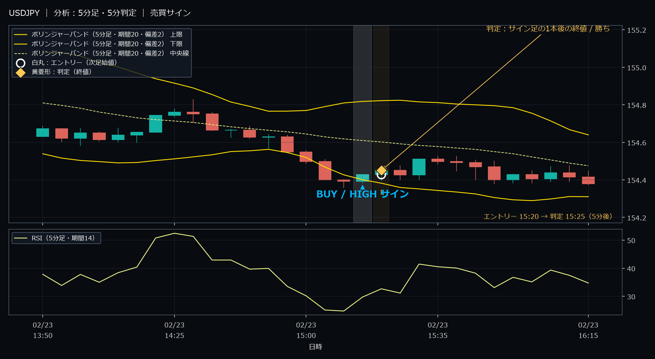Click the 154.6 price axis label
The height and width of the screenshot is (359, 655).
tap(637, 143)
